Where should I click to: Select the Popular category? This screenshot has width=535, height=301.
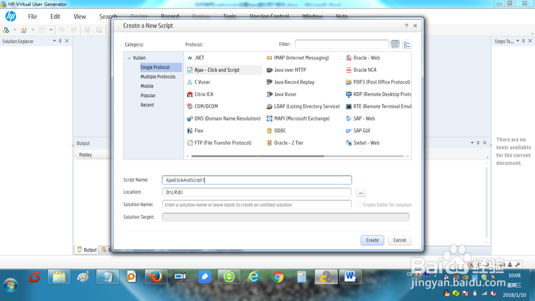148,96
